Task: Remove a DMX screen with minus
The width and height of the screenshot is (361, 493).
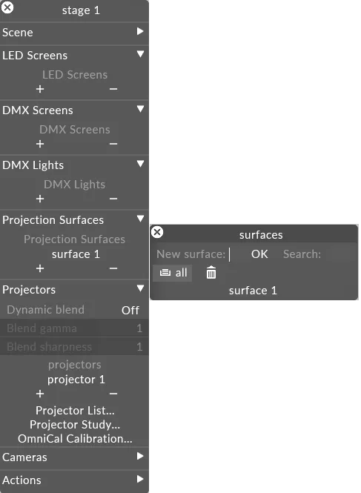Action: pyautogui.click(x=113, y=144)
